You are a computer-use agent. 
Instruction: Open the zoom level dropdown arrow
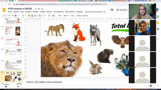pyautogui.click(x=25, y=16)
